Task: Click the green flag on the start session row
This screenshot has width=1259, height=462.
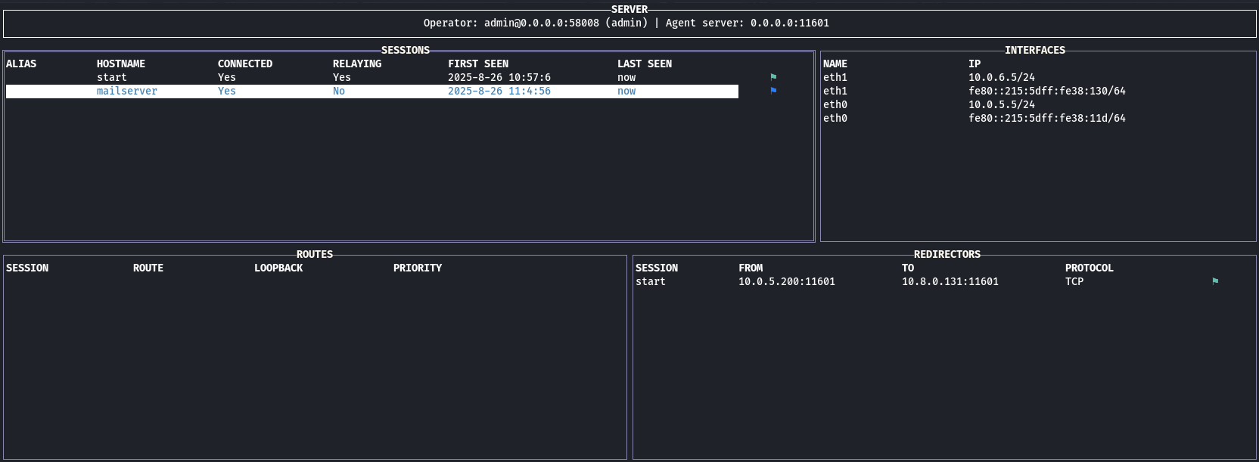Action: (773, 77)
